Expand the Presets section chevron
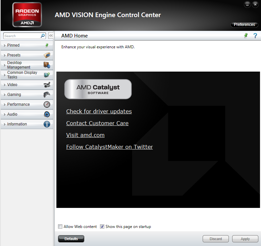The image size is (261, 246). (x=5, y=55)
